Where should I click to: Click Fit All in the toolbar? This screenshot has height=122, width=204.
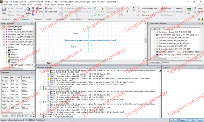pos(48,9)
